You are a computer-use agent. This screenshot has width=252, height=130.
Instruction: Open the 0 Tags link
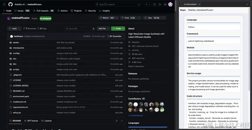click(42, 28)
